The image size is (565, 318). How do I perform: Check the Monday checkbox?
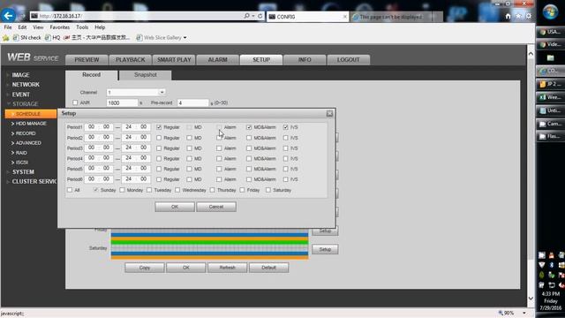pos(122,190)
